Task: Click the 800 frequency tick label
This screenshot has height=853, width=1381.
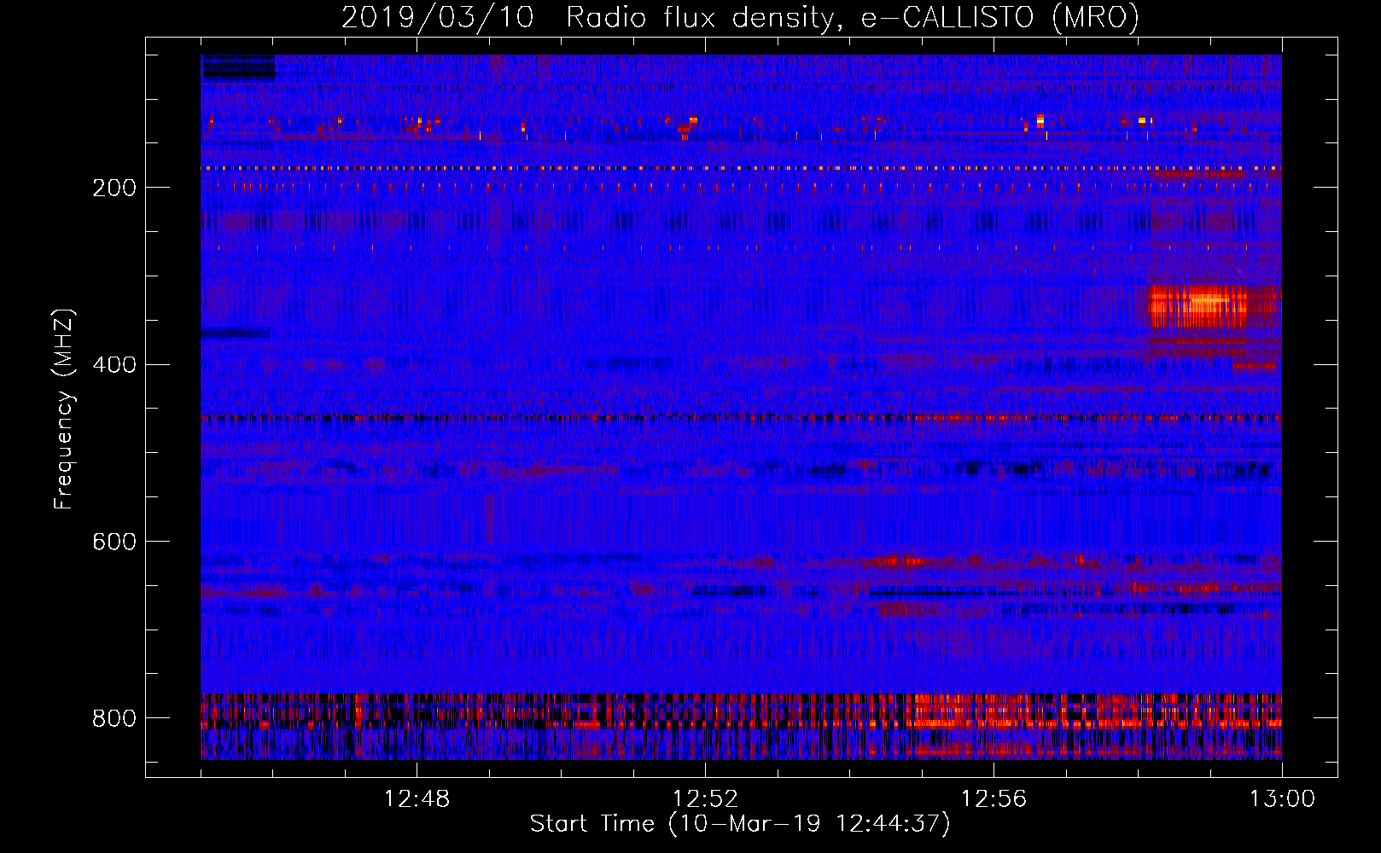Action: [x=114, y=718]
